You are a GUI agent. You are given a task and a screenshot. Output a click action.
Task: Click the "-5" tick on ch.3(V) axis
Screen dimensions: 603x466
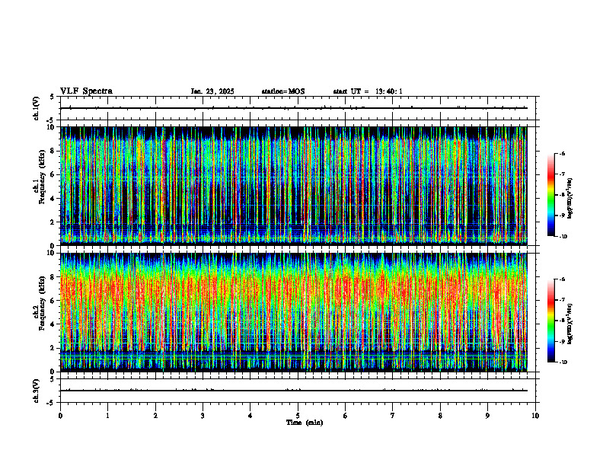(x=51, y=403)
